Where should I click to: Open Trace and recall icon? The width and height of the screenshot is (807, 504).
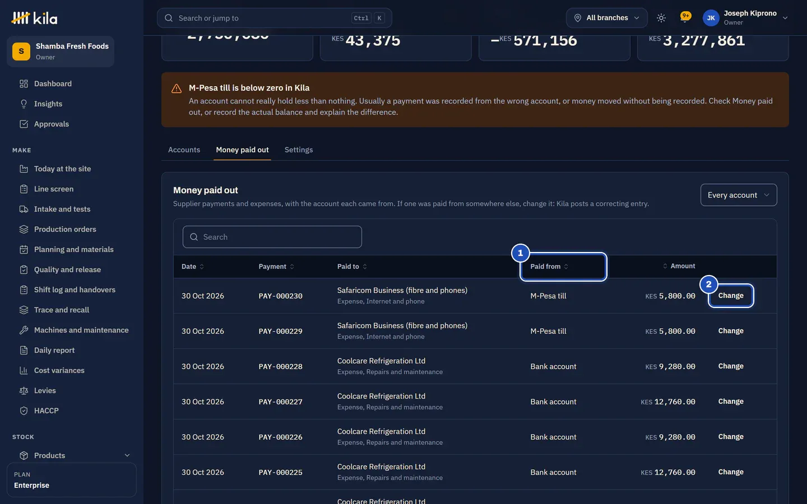pos(24,310)
